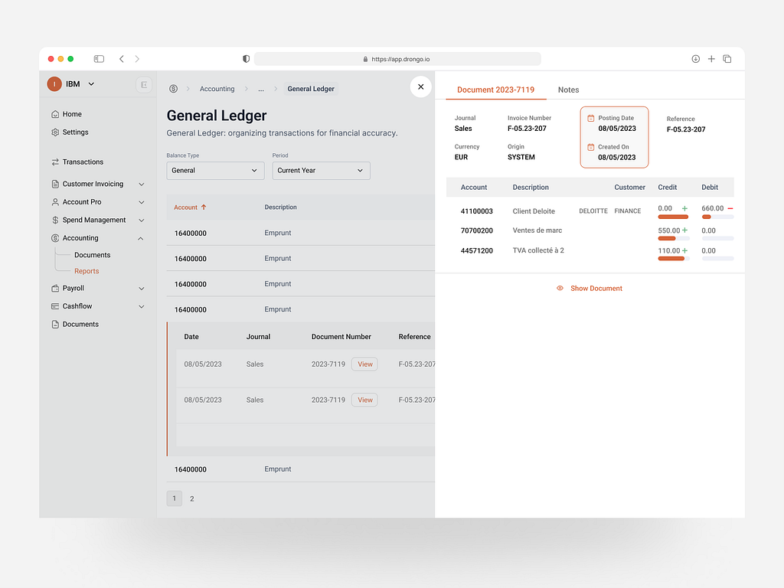Click the Customer Invoicing document icon

coord(54,184)
